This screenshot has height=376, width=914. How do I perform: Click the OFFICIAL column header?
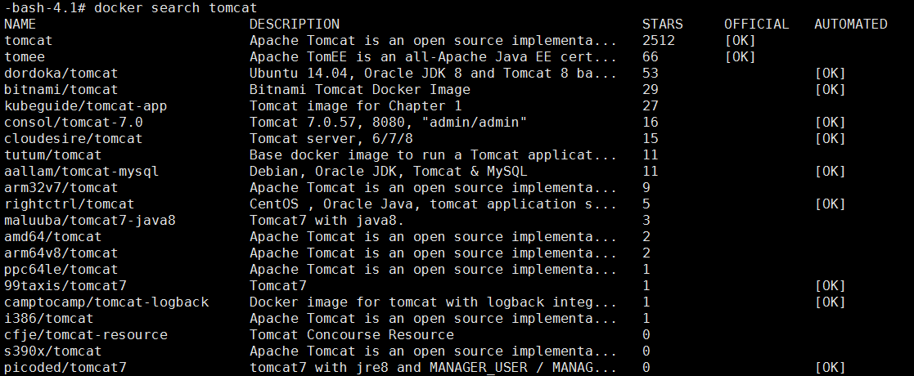pos(757,25)
